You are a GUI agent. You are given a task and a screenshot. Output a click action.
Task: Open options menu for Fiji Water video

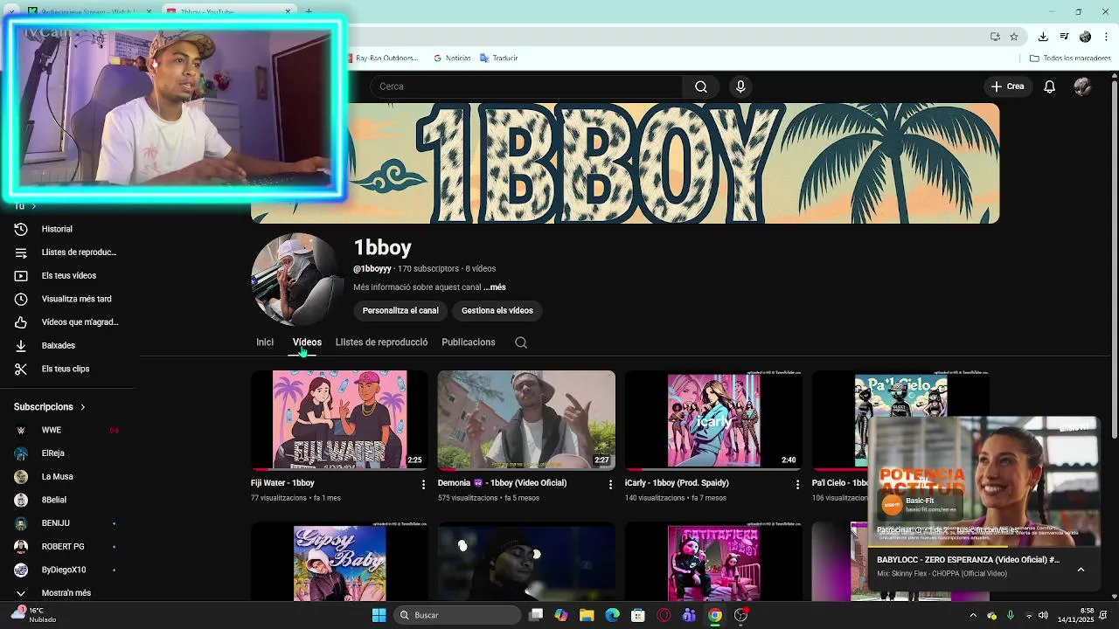424,484
